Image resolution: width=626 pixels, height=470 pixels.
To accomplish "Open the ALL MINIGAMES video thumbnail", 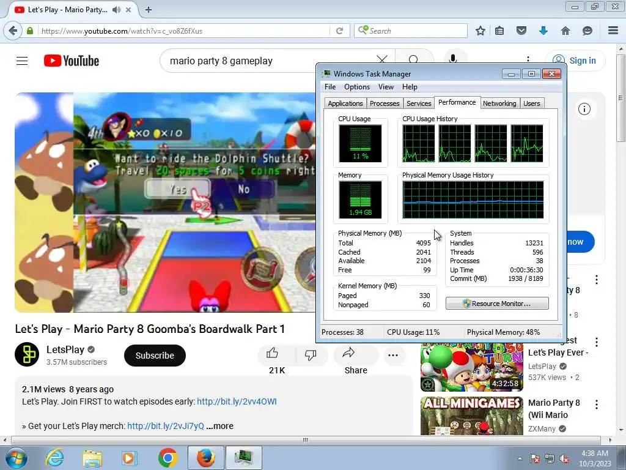I will [471, 416].
